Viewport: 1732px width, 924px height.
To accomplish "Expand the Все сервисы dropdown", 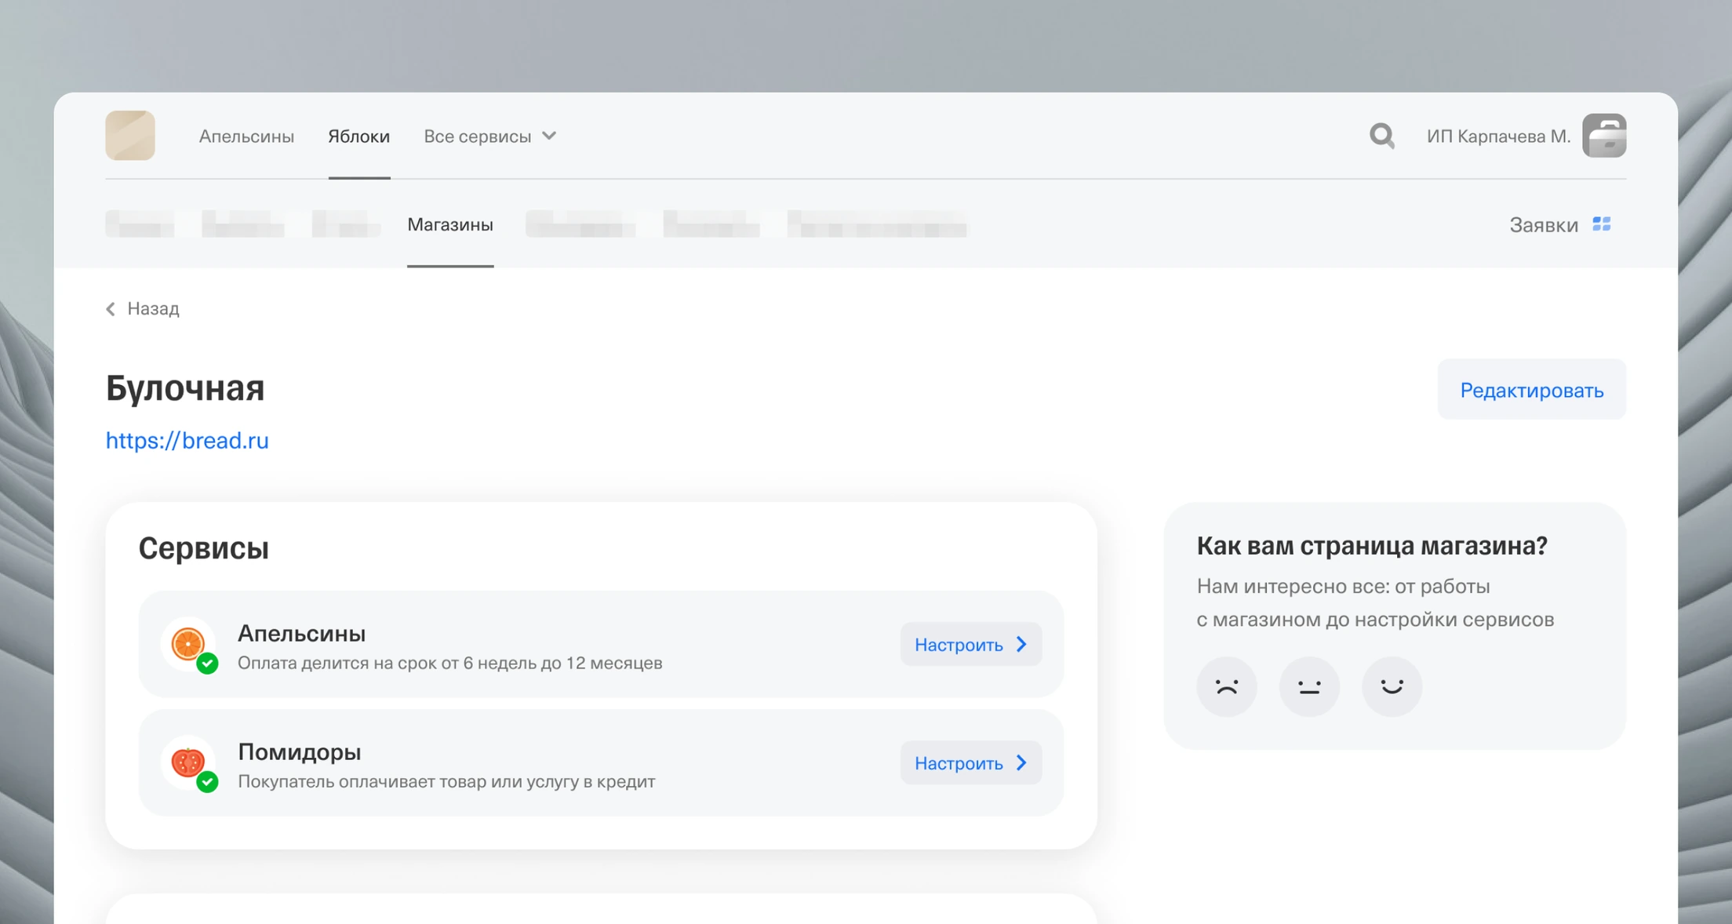I will (x=490, y=136).
